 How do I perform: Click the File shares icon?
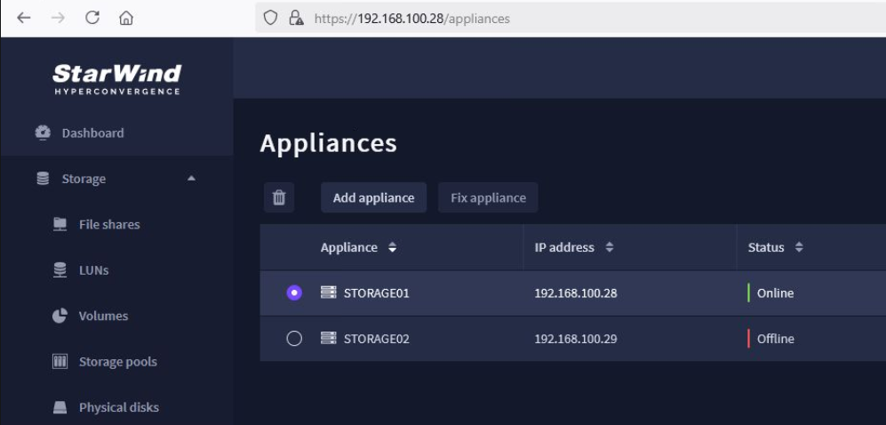[60, 224]
